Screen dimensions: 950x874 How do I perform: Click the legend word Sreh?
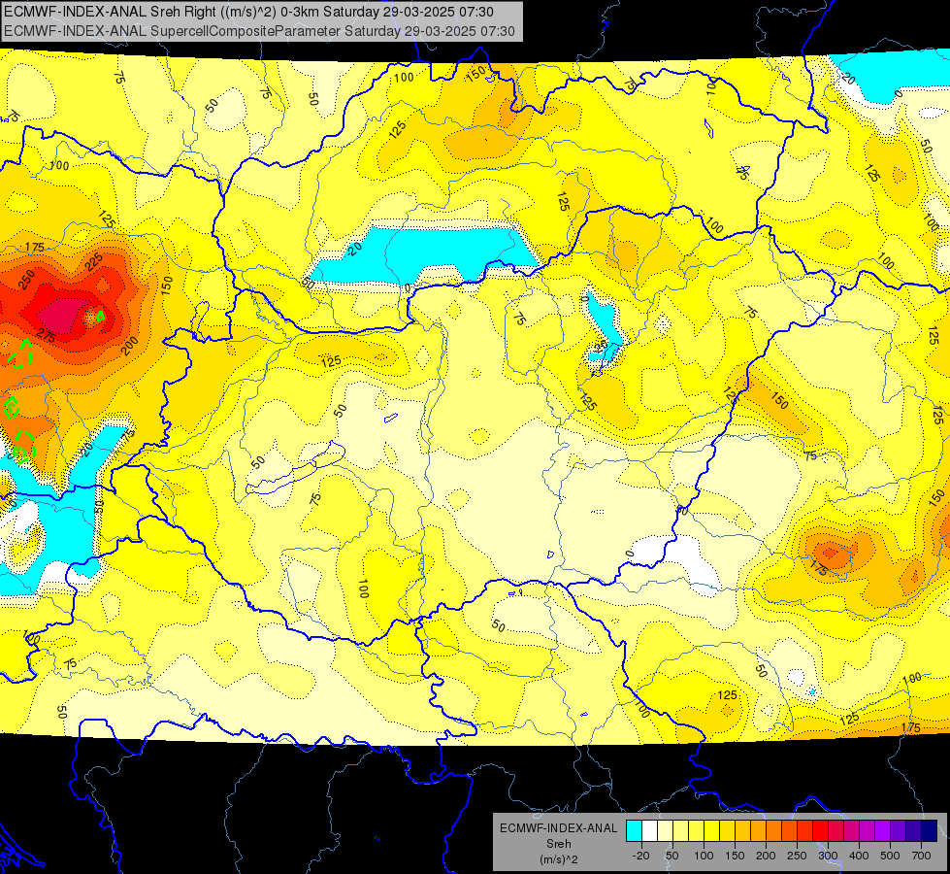click(558, 844)
